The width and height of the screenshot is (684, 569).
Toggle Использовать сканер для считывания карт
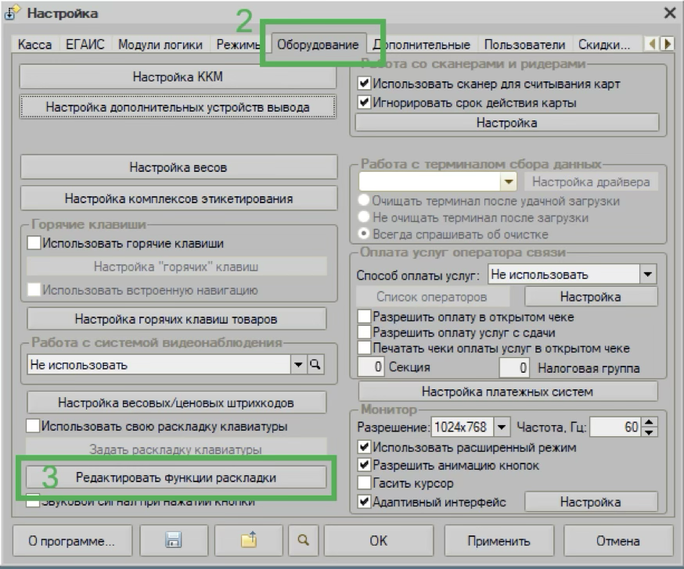click(x=364, y=83)
